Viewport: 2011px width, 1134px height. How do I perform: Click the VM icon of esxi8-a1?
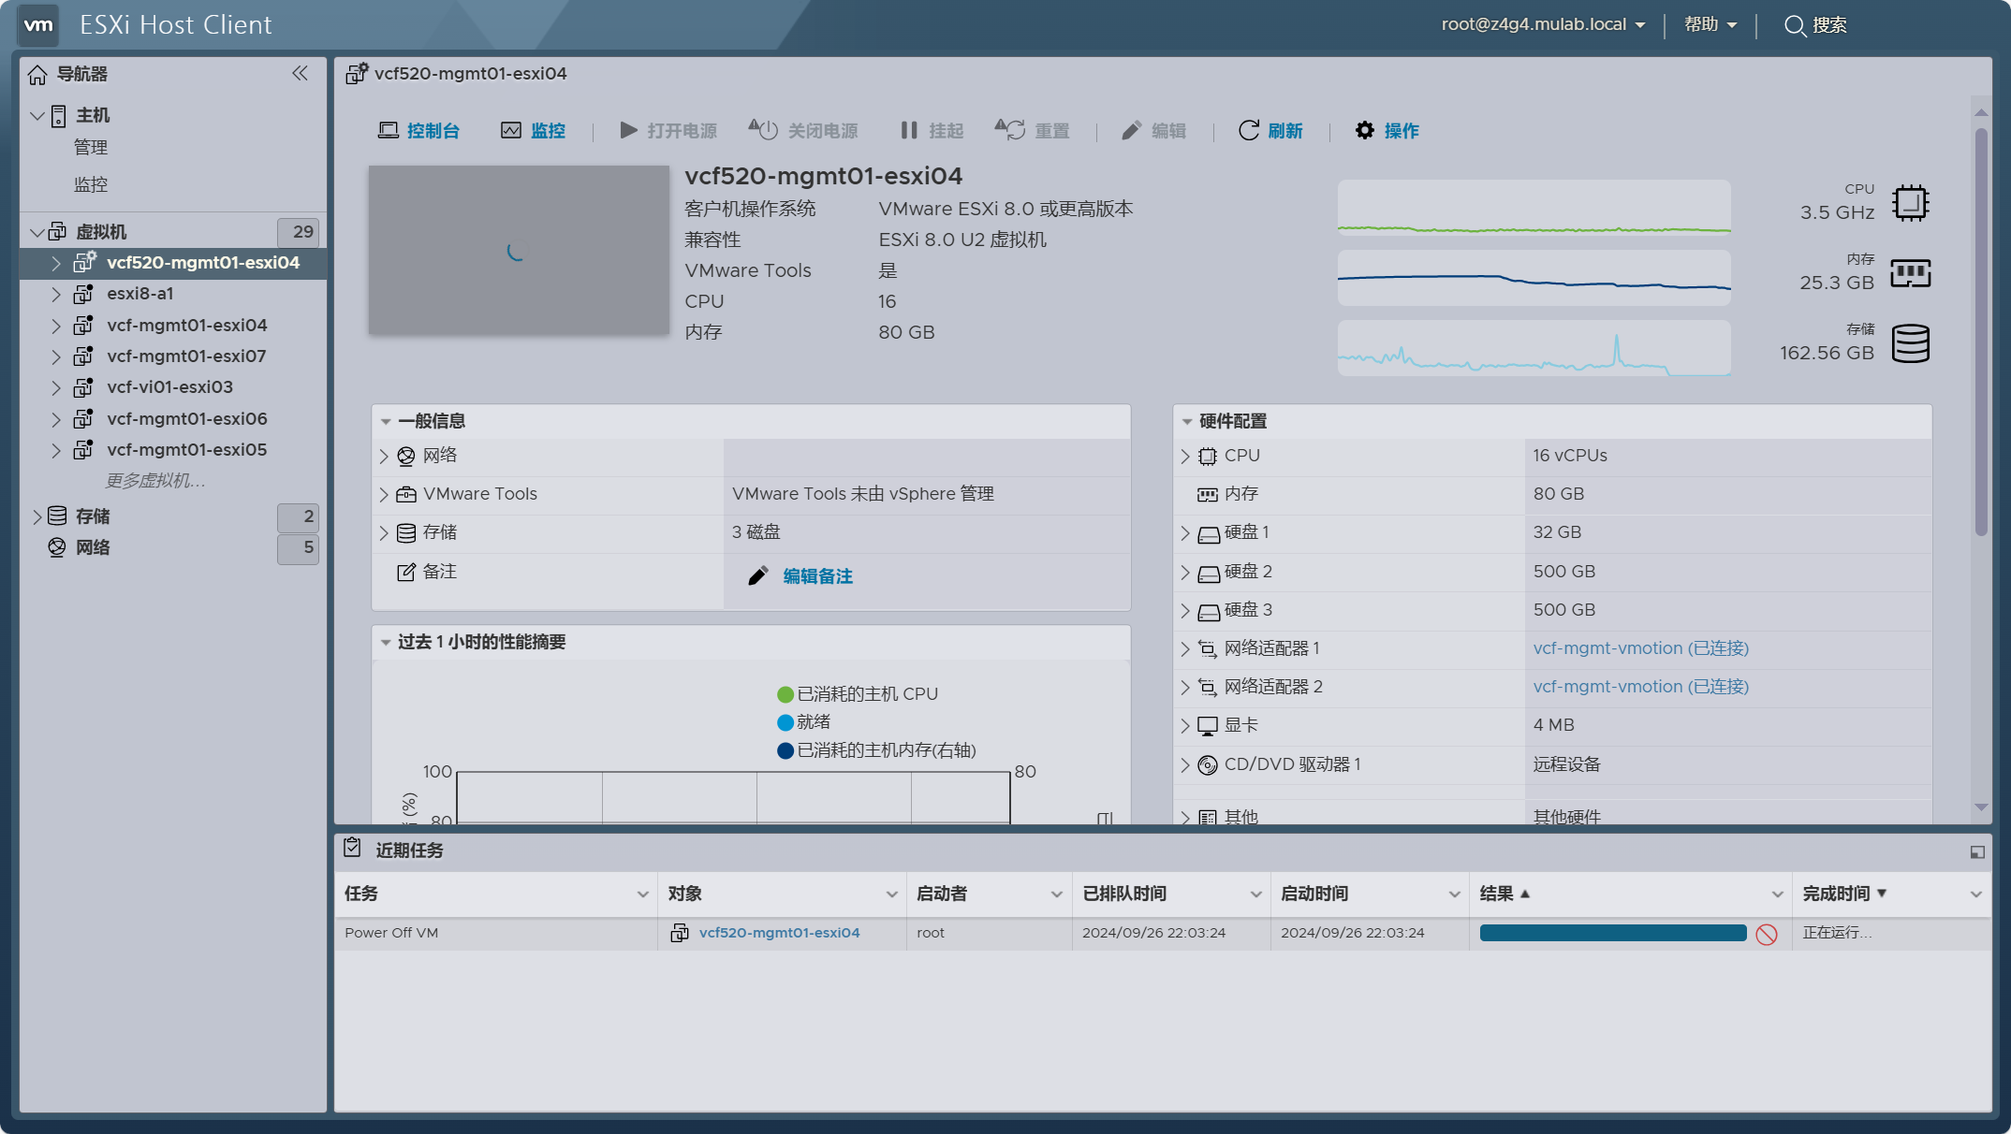click(x=83, y=294)
